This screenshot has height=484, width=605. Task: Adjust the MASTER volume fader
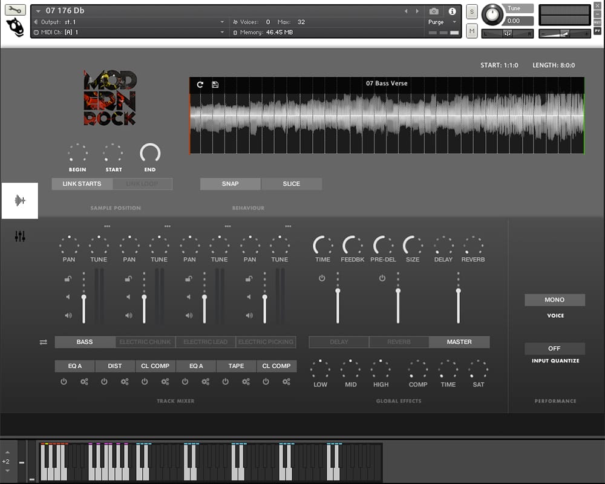click(x=459, y=292)
